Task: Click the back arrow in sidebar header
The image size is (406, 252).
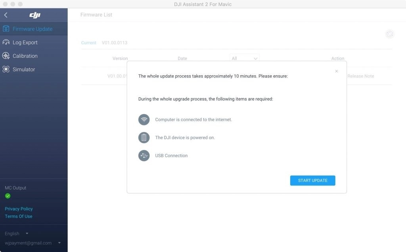Action: [x=6, y=15]
